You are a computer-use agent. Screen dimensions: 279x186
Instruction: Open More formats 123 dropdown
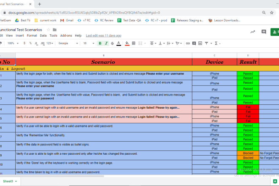[49, 43]
